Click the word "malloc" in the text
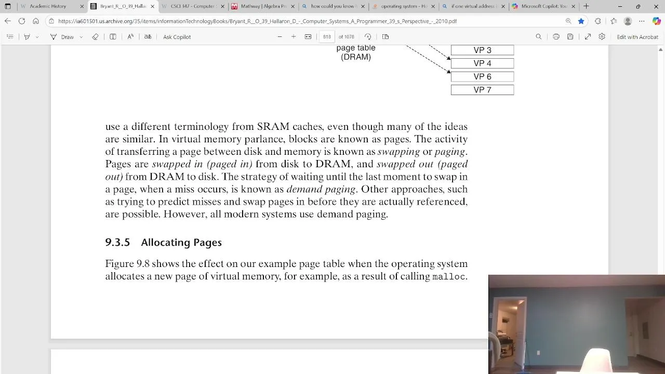This screenshot has width=665, height=374. coord(449,277)
